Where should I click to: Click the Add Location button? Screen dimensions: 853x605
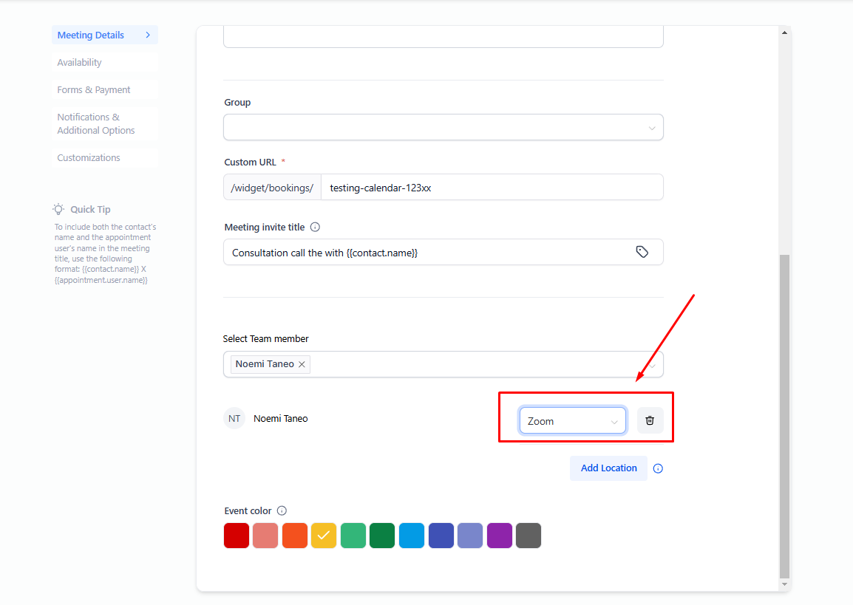[x=608, y=468]
